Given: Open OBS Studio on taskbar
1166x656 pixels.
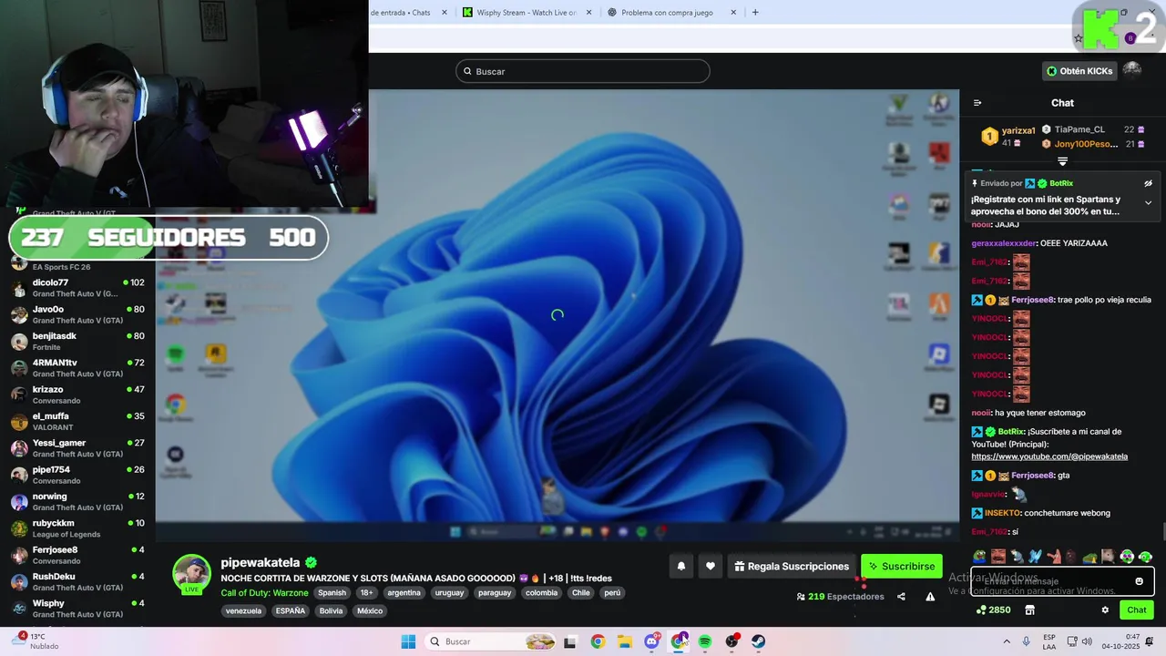Looking at the screenshot, I should pos(731,641).
